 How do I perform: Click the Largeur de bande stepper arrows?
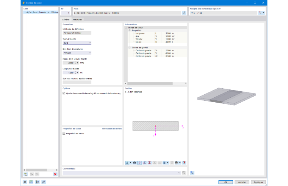(75, 72)
